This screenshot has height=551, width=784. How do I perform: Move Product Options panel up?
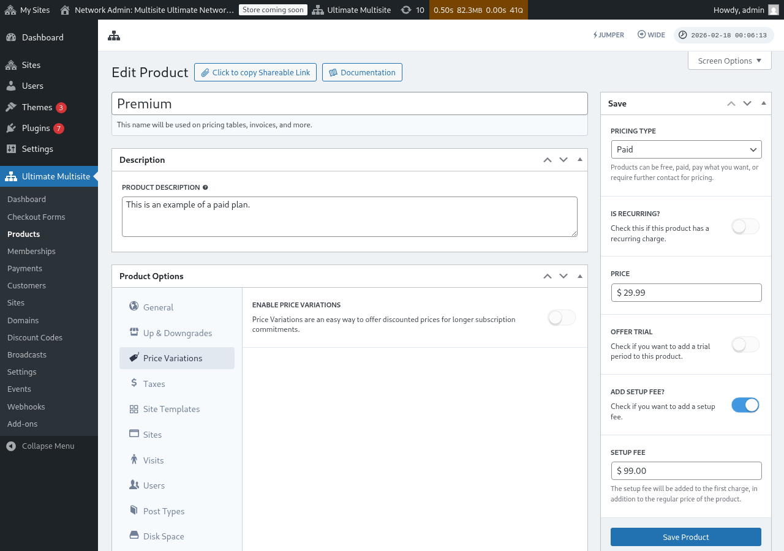[x=548, y=276]
